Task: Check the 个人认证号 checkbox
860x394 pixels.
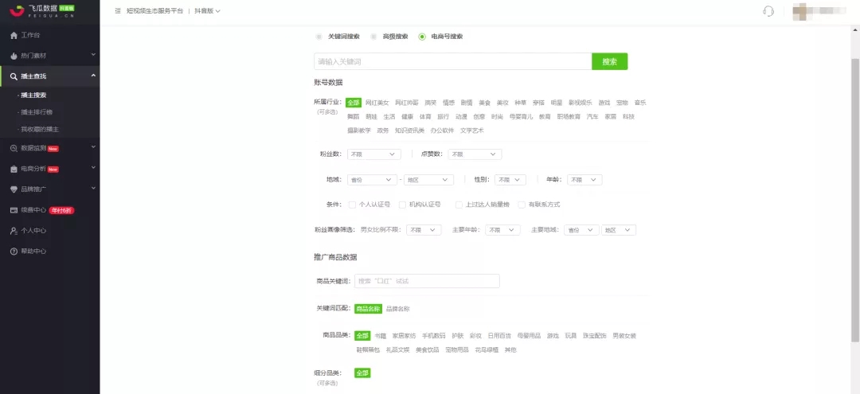Action: pyautogui.click(x=352, y=205)
